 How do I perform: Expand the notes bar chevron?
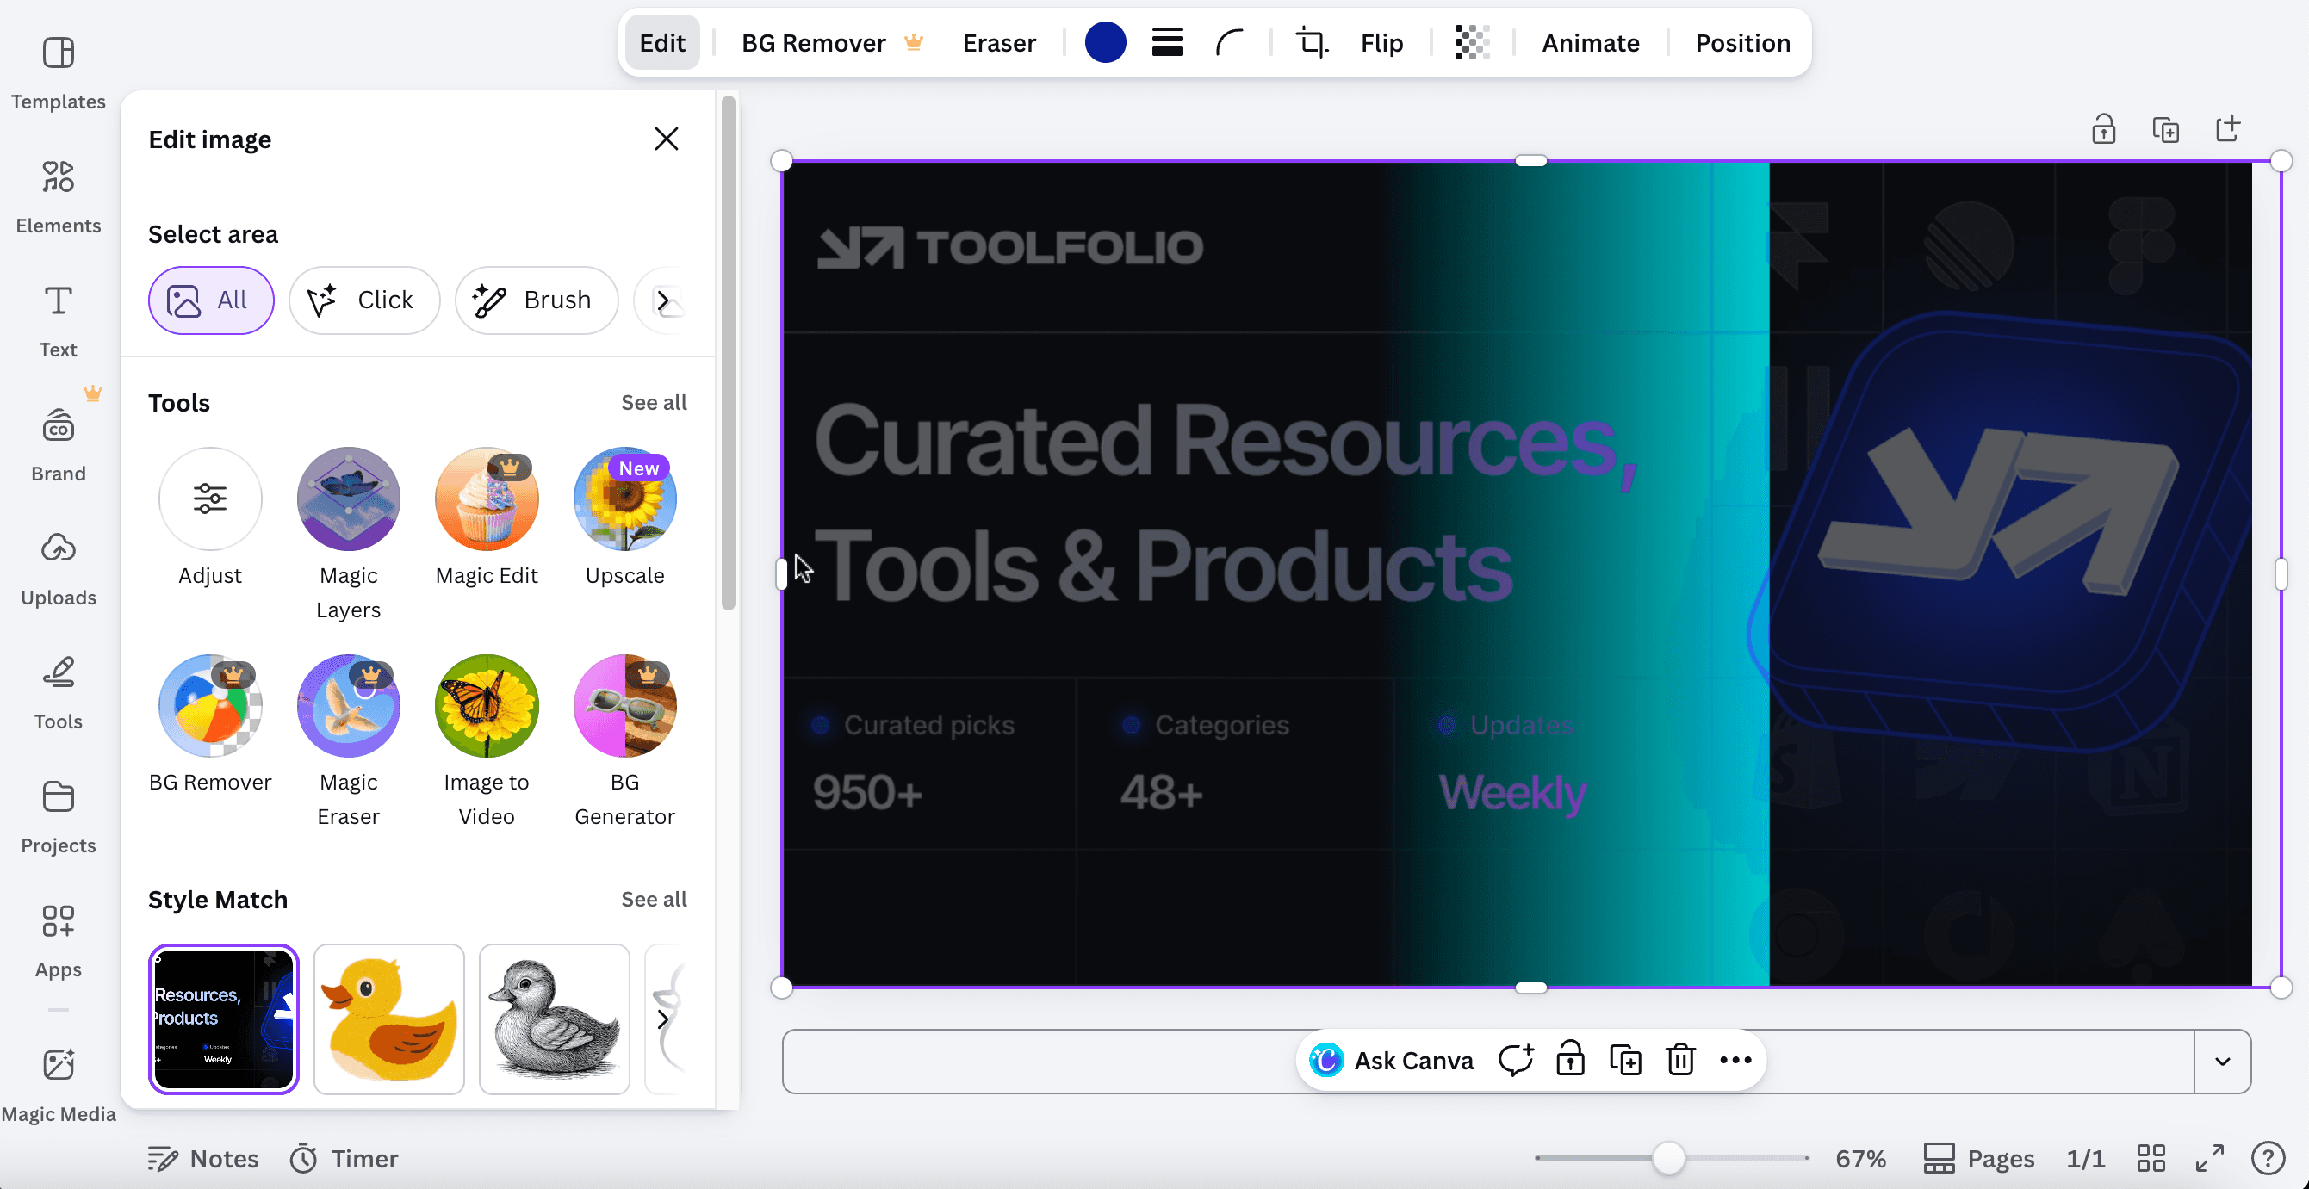2222,1061
